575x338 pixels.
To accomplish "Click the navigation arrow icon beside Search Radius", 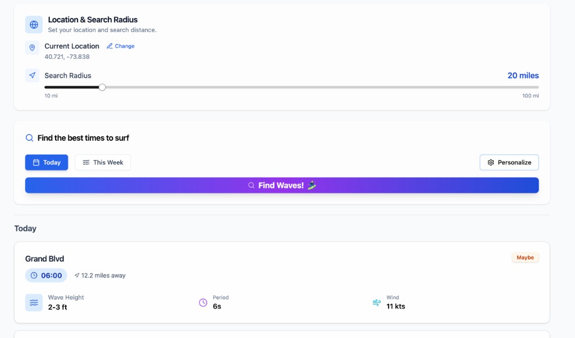I will 32,76.
